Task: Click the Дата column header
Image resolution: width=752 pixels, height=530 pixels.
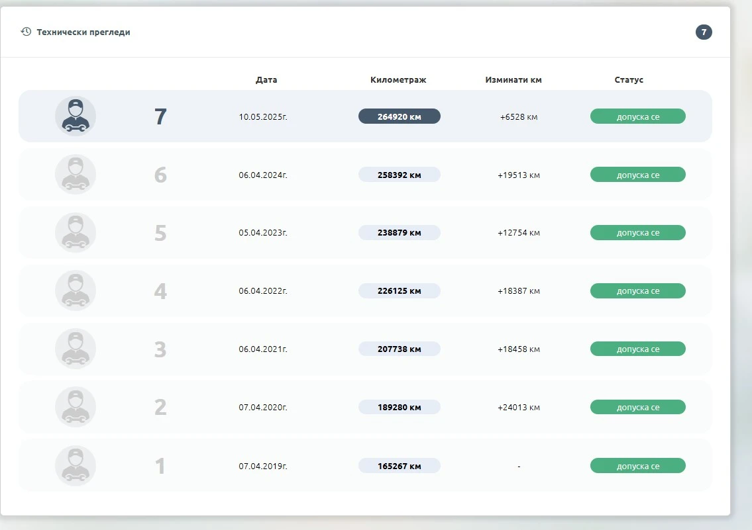Action: click(x=266, y=80)
